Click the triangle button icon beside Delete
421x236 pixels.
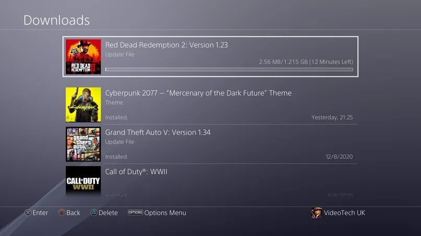coord(94,213)
